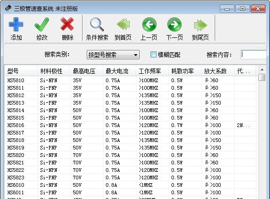Select the HS5816 table row
This screenshot has height=199, width=270.
tap(130, 125)
